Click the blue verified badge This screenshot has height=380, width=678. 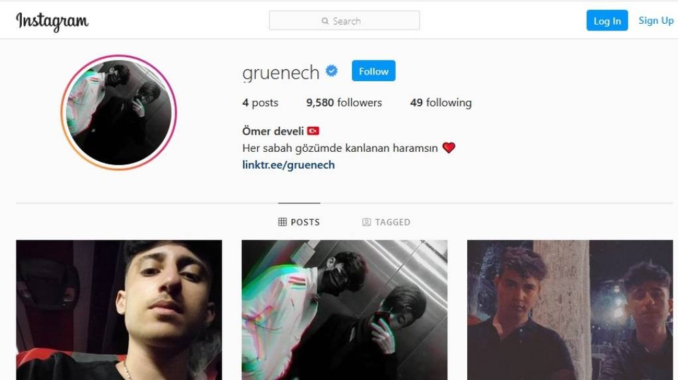coord(331,71)
